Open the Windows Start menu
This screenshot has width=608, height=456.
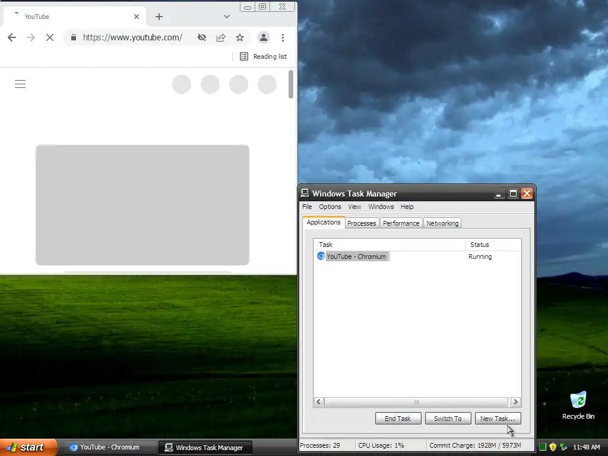(28, 448)
